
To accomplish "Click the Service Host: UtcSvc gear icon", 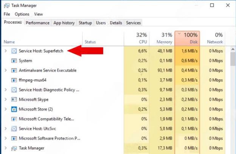I will [x=14, y=129].
